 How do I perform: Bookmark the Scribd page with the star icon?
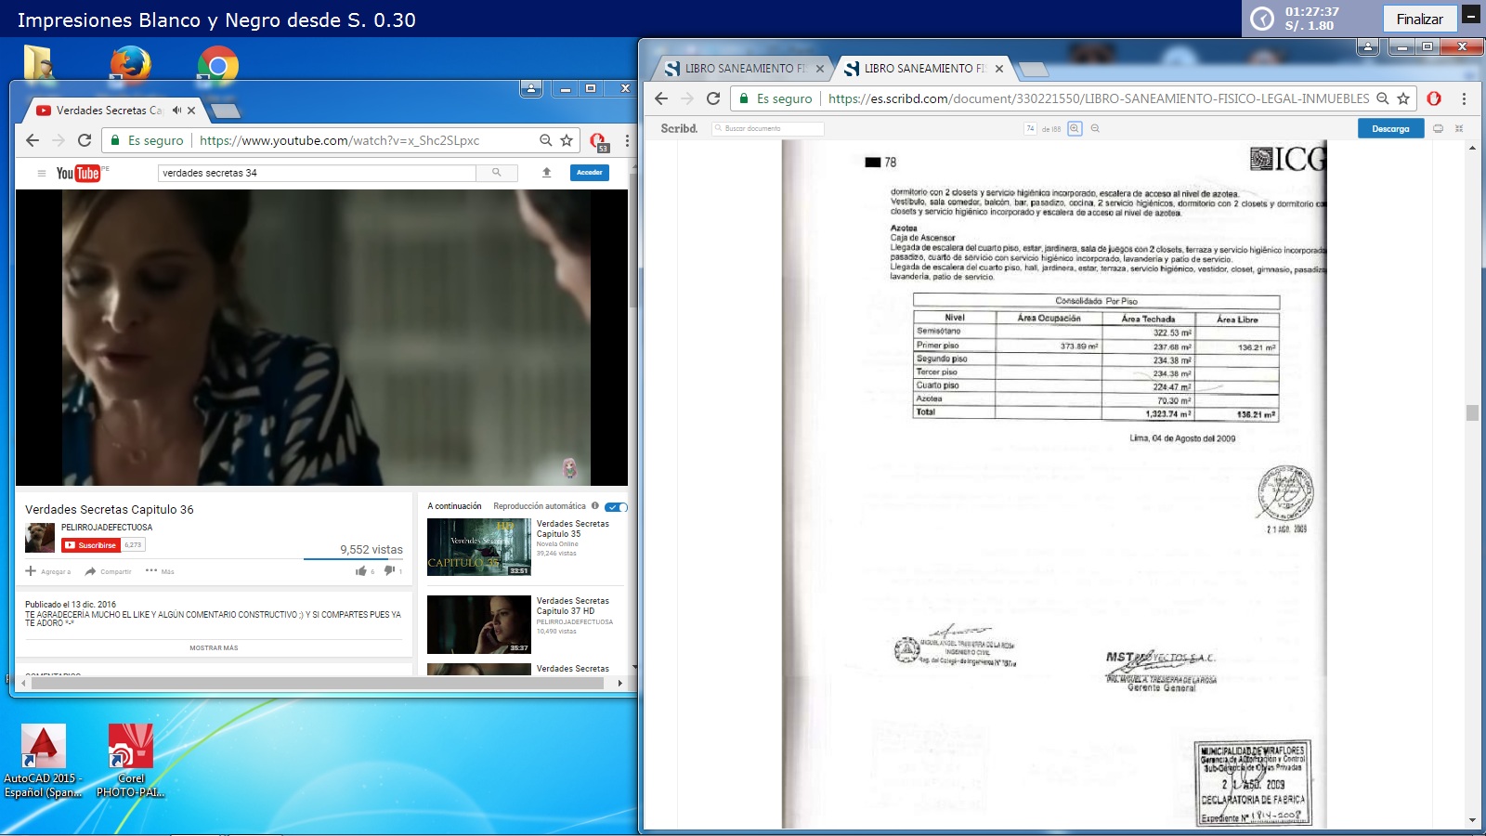(x=1403, y=98)
